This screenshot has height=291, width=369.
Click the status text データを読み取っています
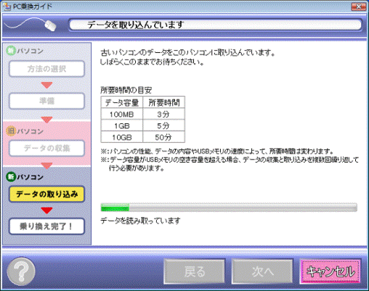(x=140, y=221)
